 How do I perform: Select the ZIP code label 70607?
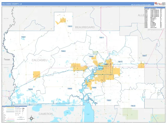click(109, 100)
